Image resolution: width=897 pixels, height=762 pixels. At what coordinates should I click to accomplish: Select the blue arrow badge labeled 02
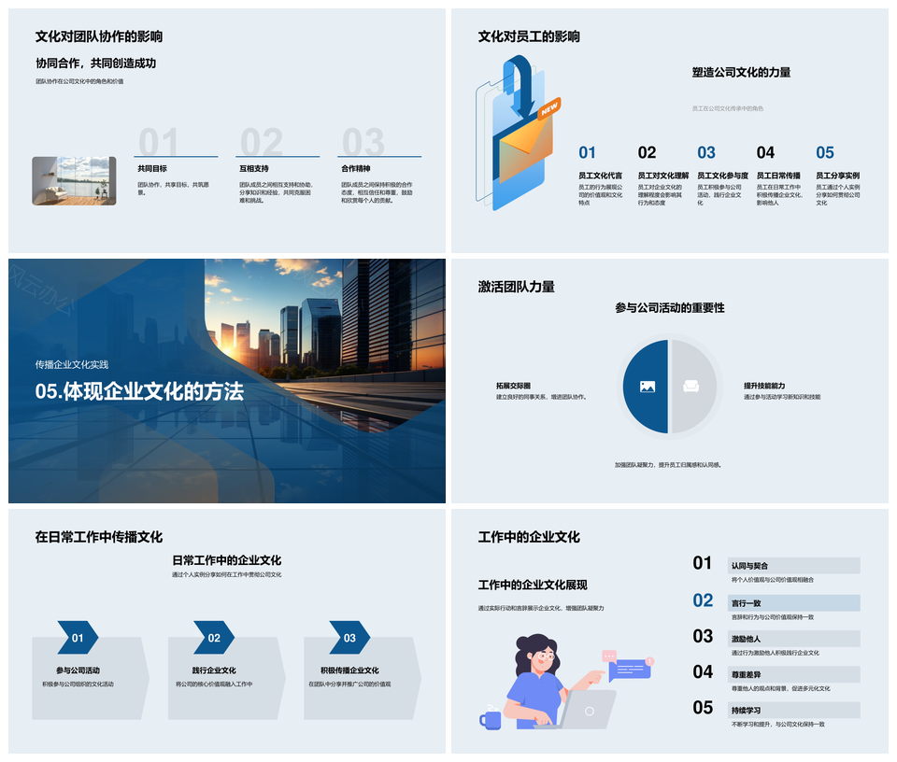pos(214,638)
